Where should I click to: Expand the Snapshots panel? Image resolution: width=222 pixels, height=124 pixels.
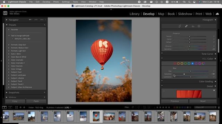pyautogui.click(x=7, y=92)
